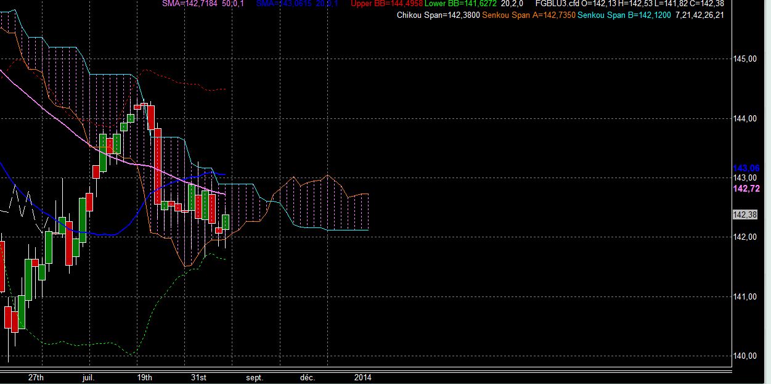Click the blue 143,06 price tag

click(x=746, y=168)
